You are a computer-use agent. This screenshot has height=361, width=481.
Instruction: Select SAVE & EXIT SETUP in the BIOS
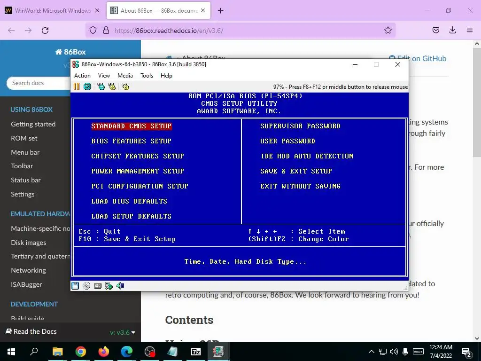point(296,171)
